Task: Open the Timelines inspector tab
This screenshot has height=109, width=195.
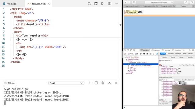Action: (x=177, y=50)
